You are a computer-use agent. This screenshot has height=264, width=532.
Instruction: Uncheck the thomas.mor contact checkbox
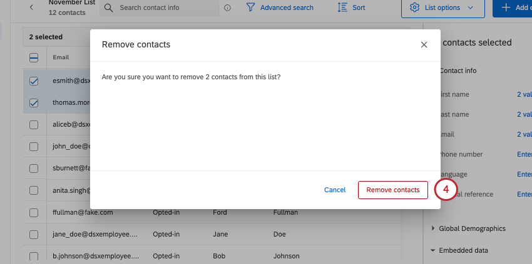coord(34,103)
